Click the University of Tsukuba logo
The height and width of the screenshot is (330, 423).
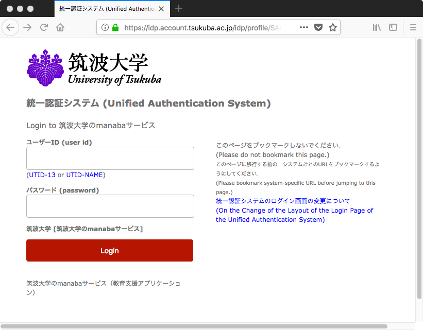[x=94, y=68]
